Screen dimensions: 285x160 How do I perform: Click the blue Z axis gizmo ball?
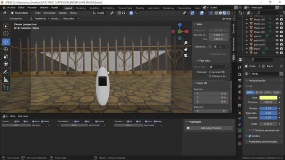(x=179, y=25)
